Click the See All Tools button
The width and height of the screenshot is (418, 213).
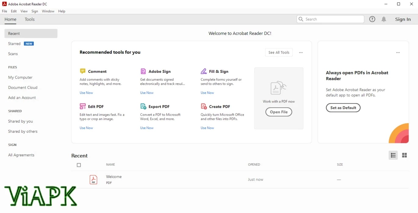pos(279,52)
